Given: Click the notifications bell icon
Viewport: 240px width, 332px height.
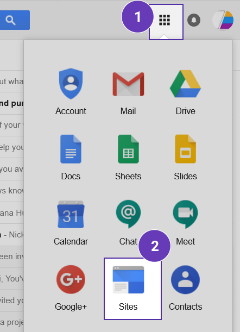Looking at the screenshot, I should 194,20.
